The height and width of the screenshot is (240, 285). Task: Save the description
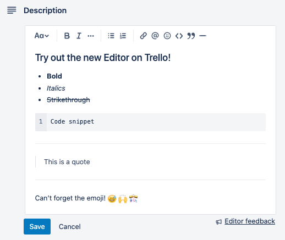pos(37,226)
